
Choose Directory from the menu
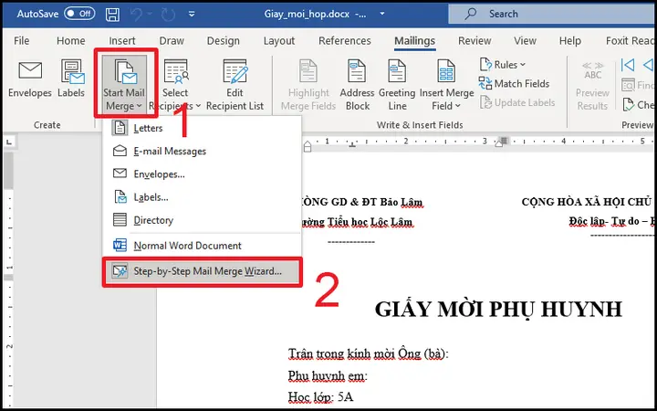[202, 220]
